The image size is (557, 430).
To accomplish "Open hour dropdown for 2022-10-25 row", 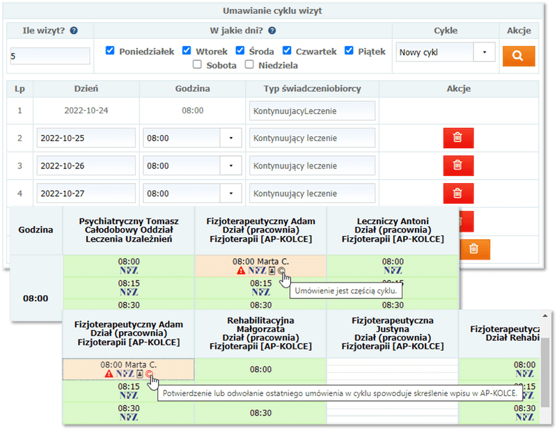I will pos(231,138).
